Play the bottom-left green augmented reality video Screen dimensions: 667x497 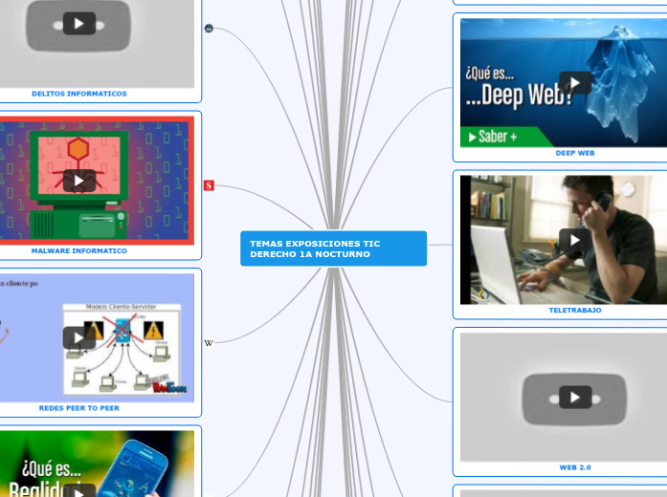[x=79, y=489]
